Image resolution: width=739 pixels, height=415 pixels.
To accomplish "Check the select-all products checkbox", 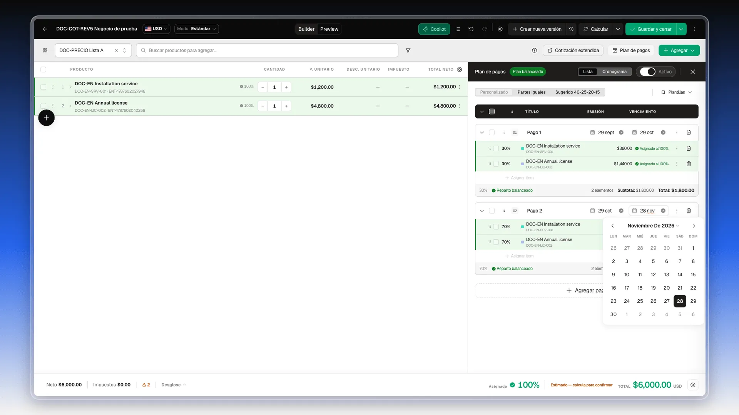I will pos(43,70).
